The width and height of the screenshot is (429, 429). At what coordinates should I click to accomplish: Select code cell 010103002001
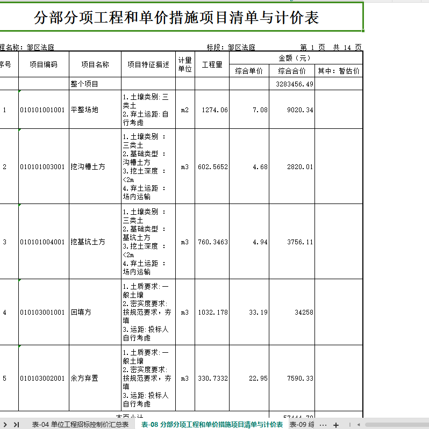pos(44,378)
